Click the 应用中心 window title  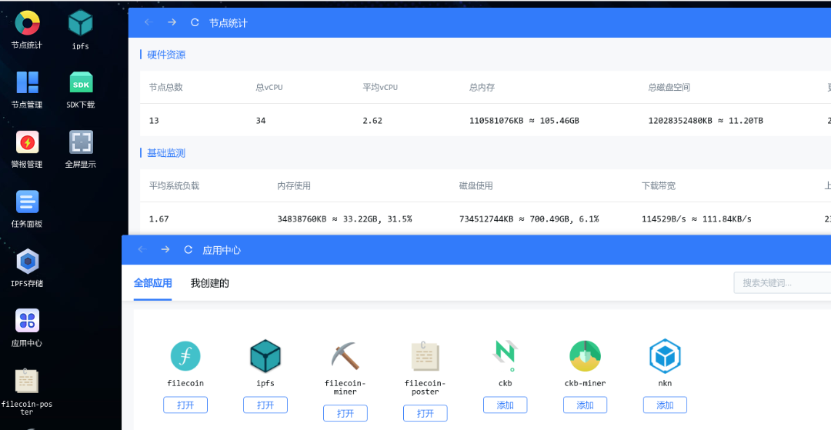[x=222, y=250]
